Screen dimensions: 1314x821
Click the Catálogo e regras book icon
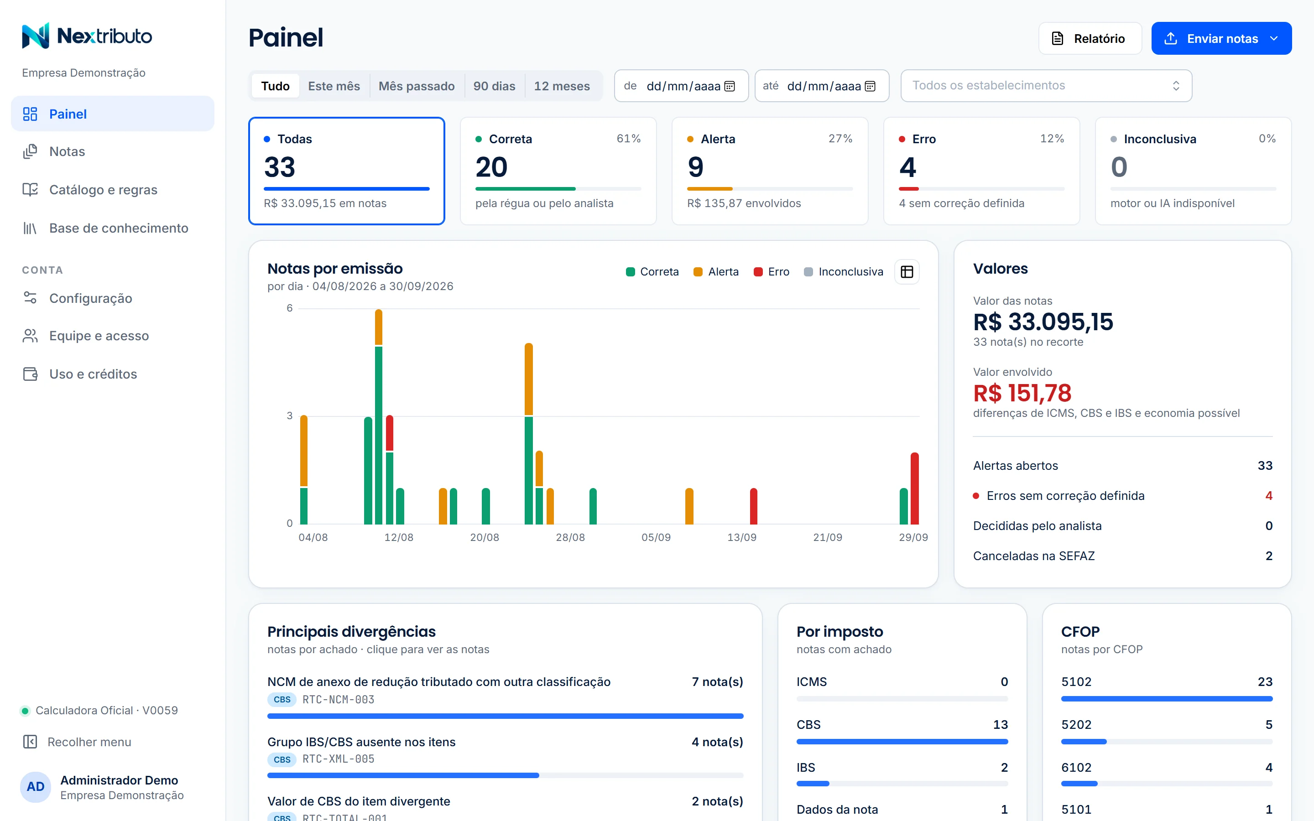[30, 189]
